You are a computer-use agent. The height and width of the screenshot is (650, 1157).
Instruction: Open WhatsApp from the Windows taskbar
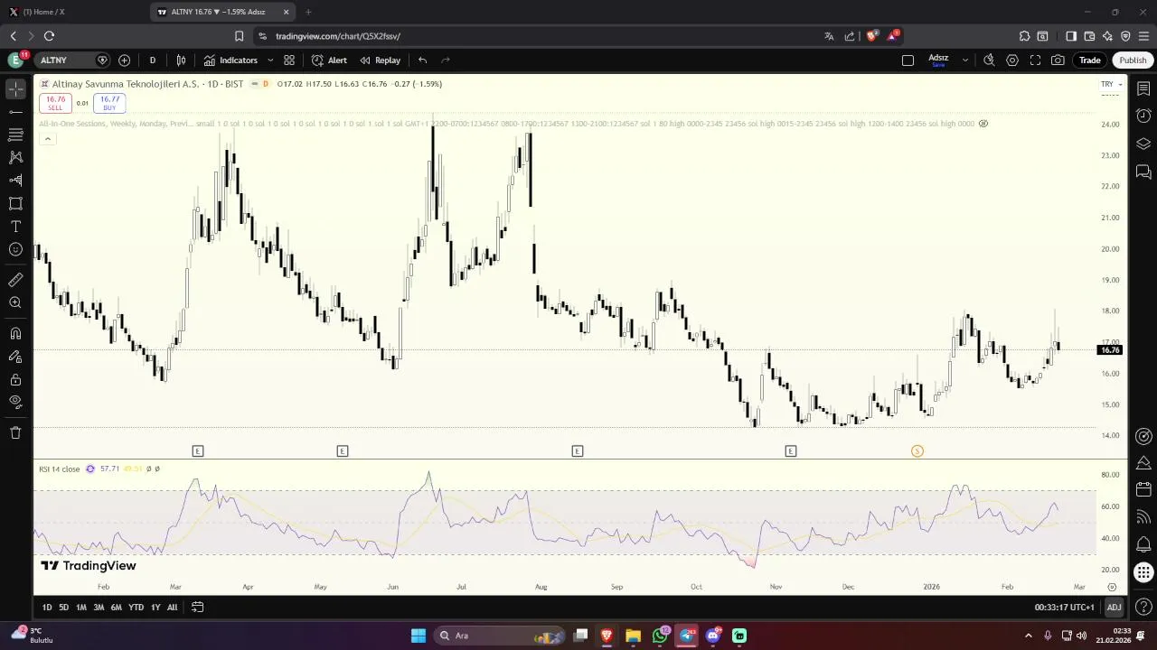coord(660,636)
